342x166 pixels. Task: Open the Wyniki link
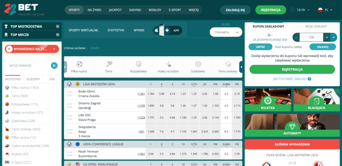[x=139, y=30]
